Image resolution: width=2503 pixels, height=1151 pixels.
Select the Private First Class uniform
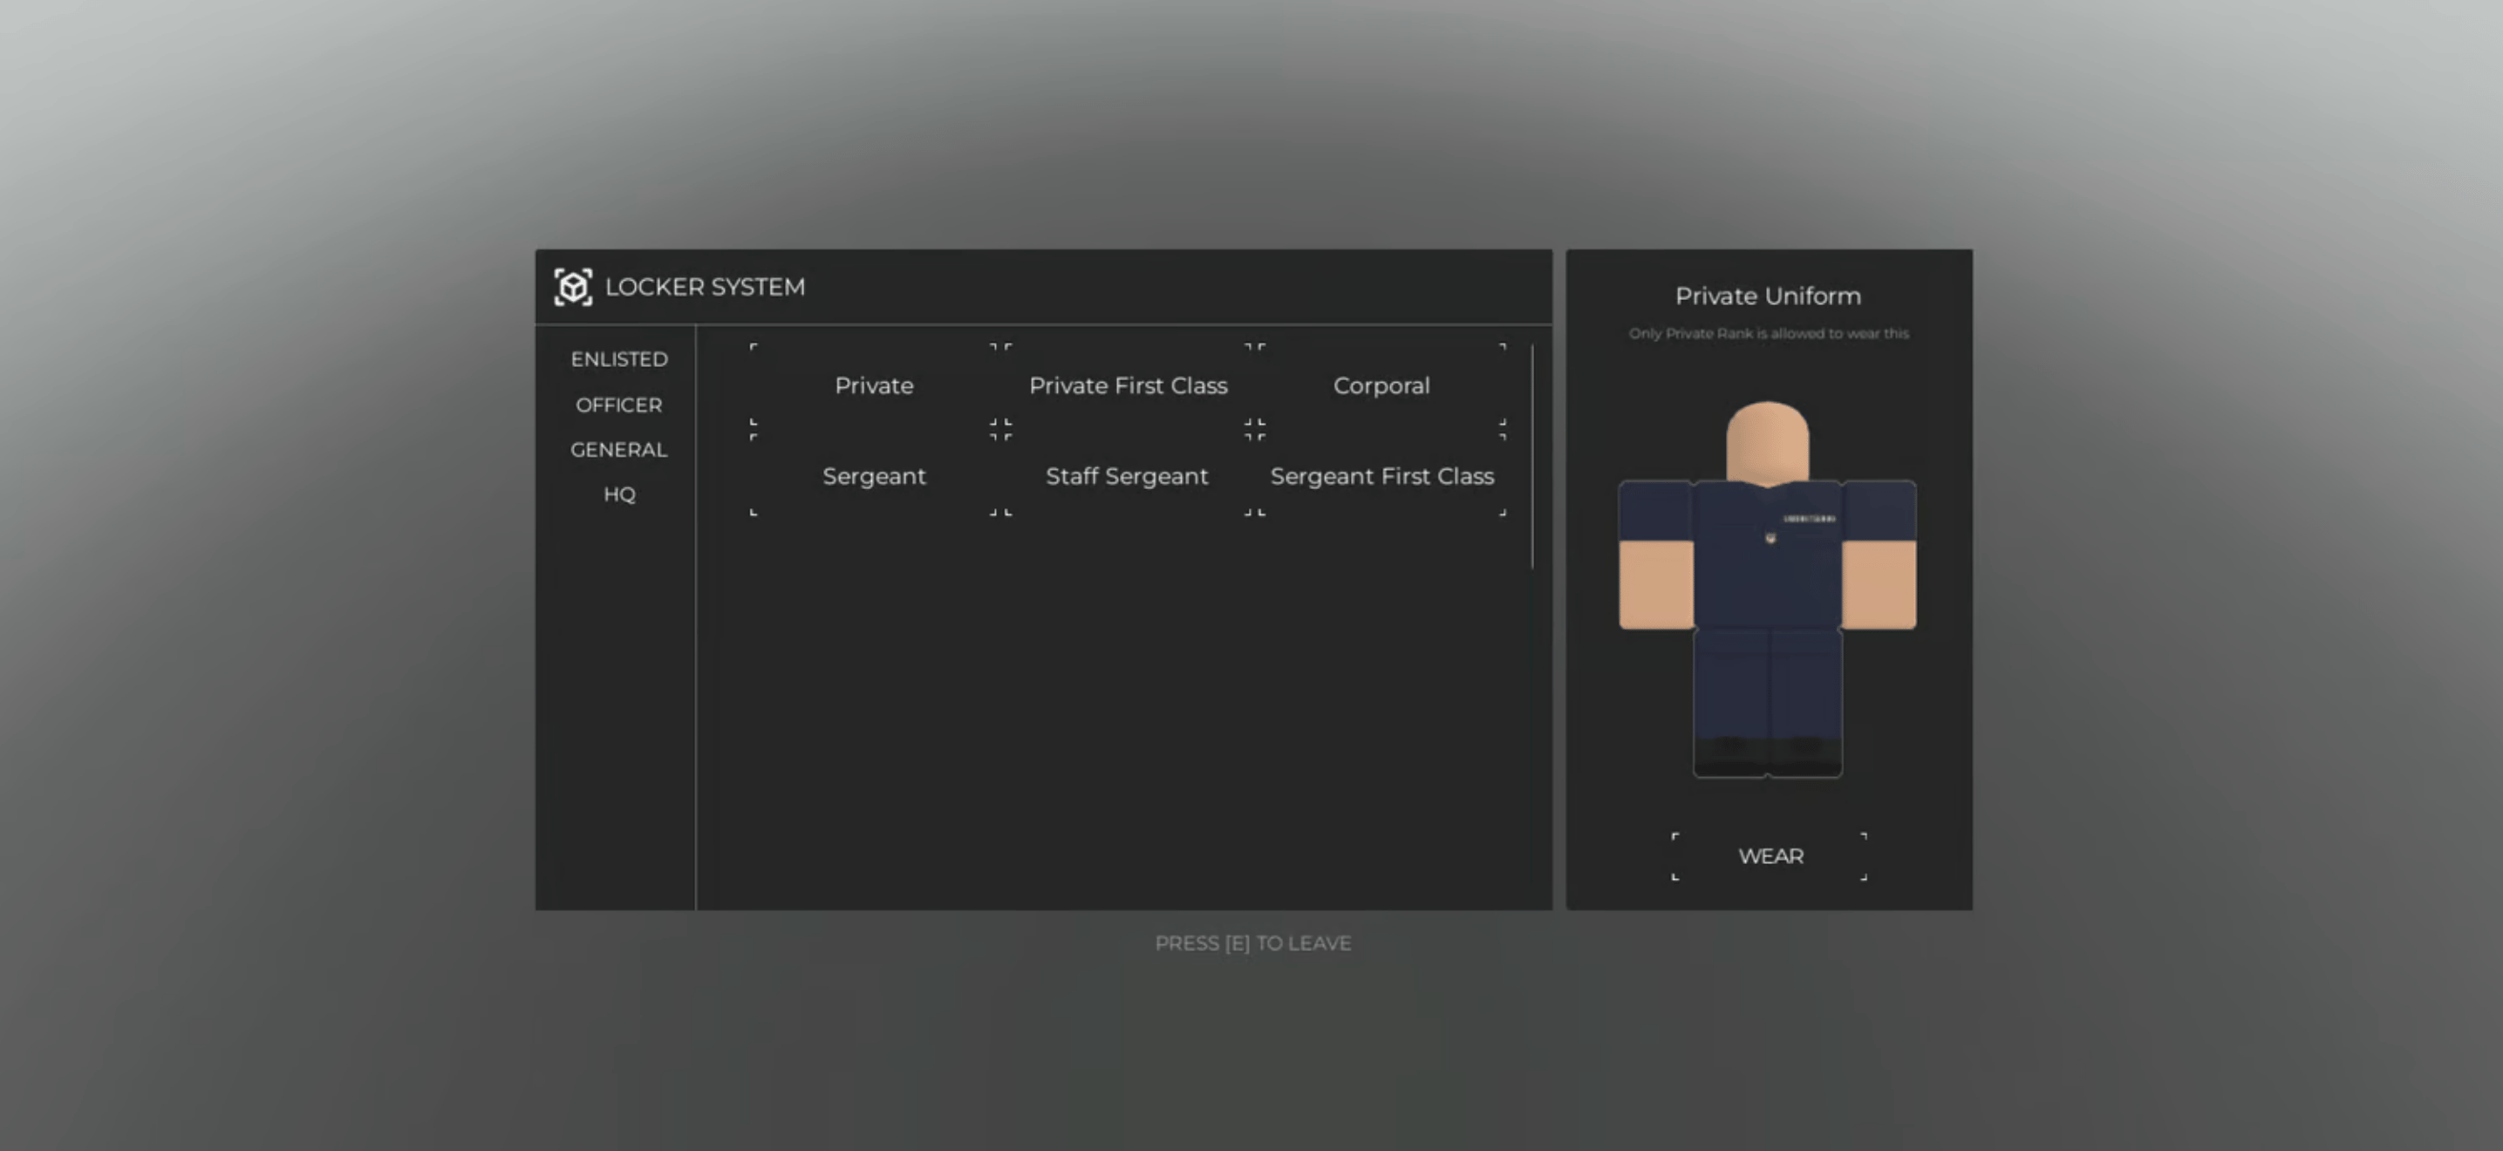(1129, 385)
